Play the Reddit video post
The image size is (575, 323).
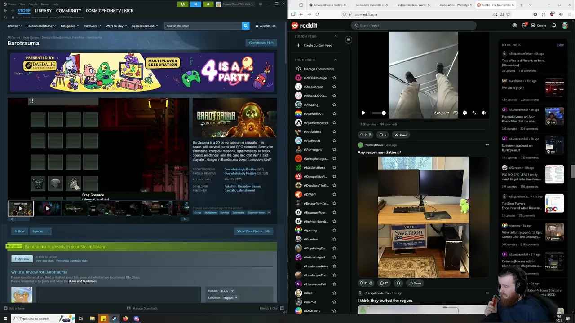coord(363,113)
